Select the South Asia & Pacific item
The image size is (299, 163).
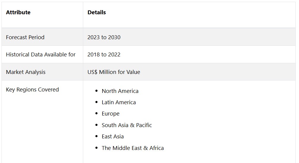coord(127,125)
